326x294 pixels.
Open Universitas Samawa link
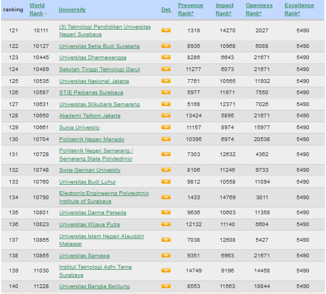tap(84, 256)
